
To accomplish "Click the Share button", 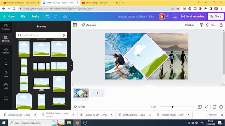I will pyautogui.click(x=216, y=16).
